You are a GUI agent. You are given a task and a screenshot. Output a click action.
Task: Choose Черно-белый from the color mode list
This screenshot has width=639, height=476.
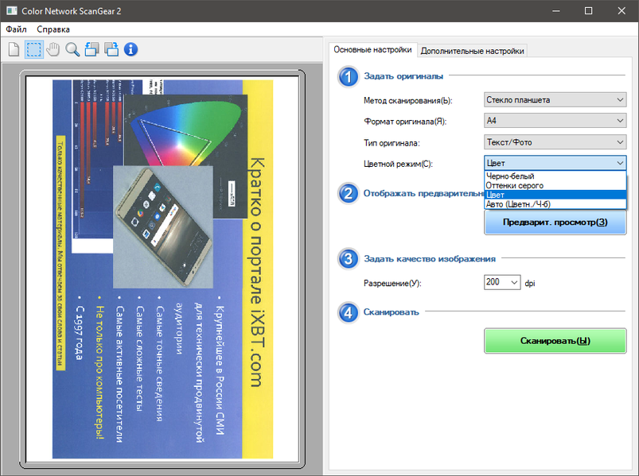[555, 176]
